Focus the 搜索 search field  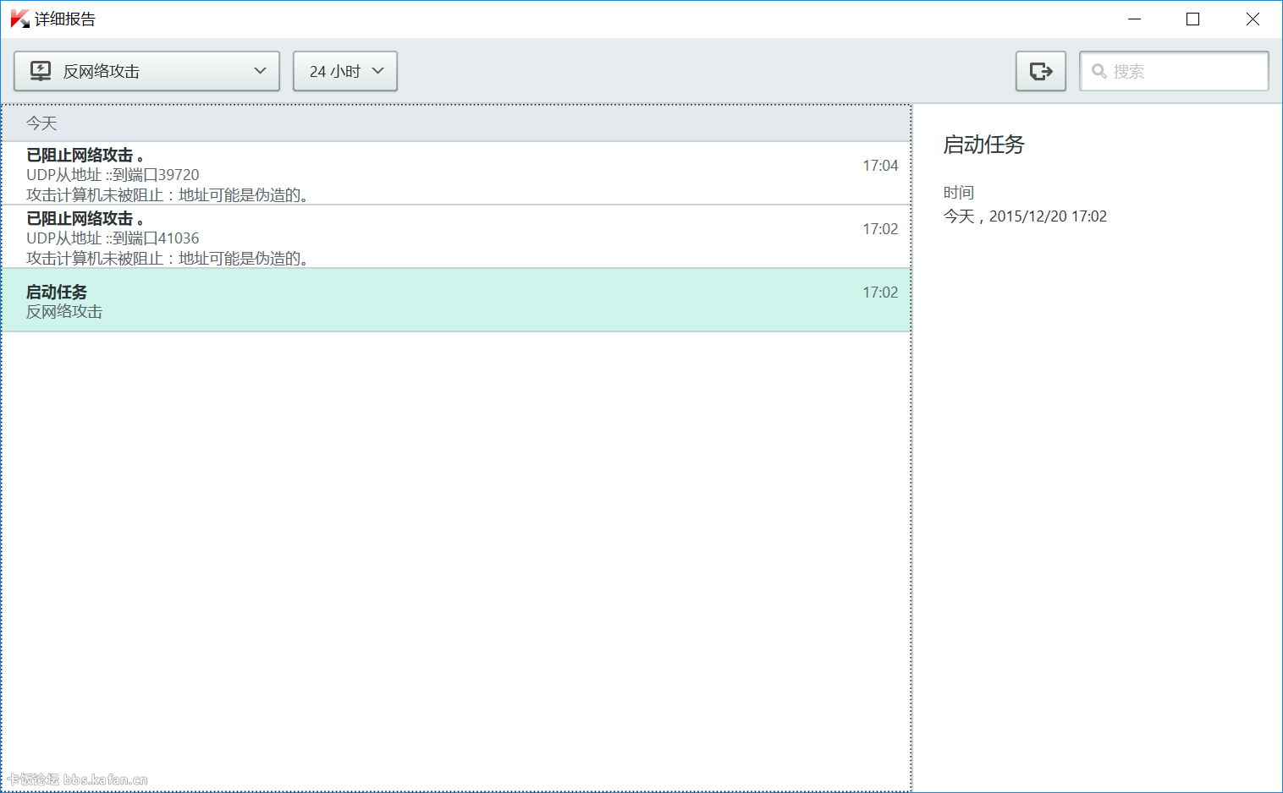1174,71
